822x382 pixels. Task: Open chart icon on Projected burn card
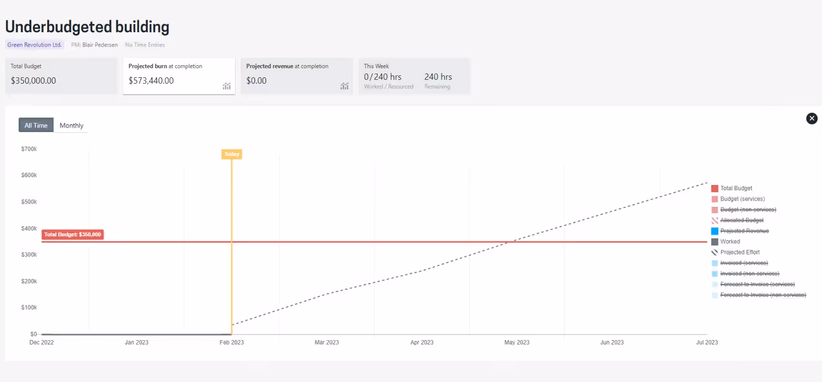pyautogui.click(x=227, y=86)
